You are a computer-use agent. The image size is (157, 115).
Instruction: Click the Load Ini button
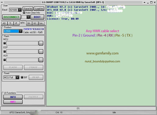(x=39, y=9)
